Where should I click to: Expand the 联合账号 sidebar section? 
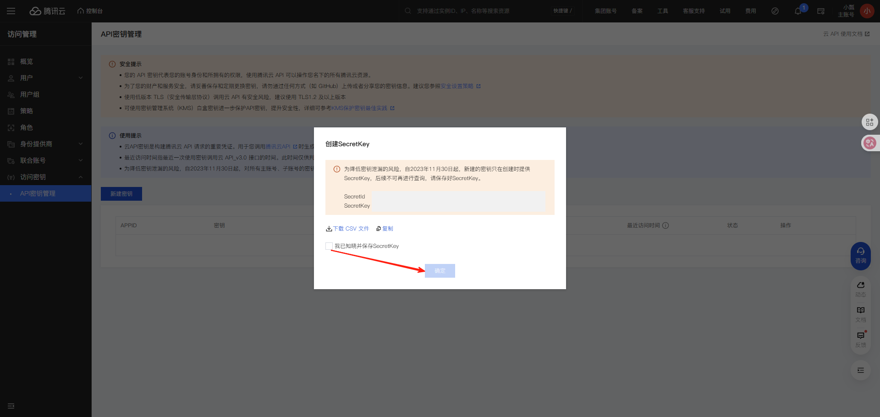coord(46,160)
